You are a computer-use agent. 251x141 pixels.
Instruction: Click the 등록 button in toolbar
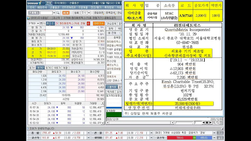pos(76,13)
